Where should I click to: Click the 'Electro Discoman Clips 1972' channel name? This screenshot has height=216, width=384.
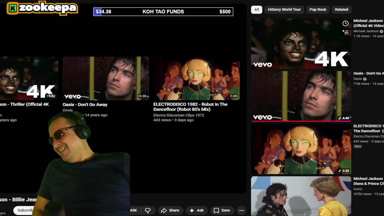point(179,115)
